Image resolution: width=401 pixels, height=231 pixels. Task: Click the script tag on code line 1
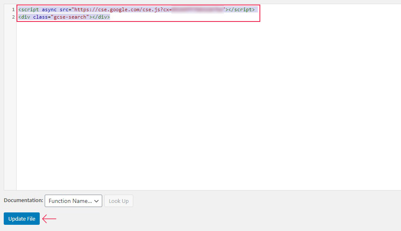tap(137, 10)
